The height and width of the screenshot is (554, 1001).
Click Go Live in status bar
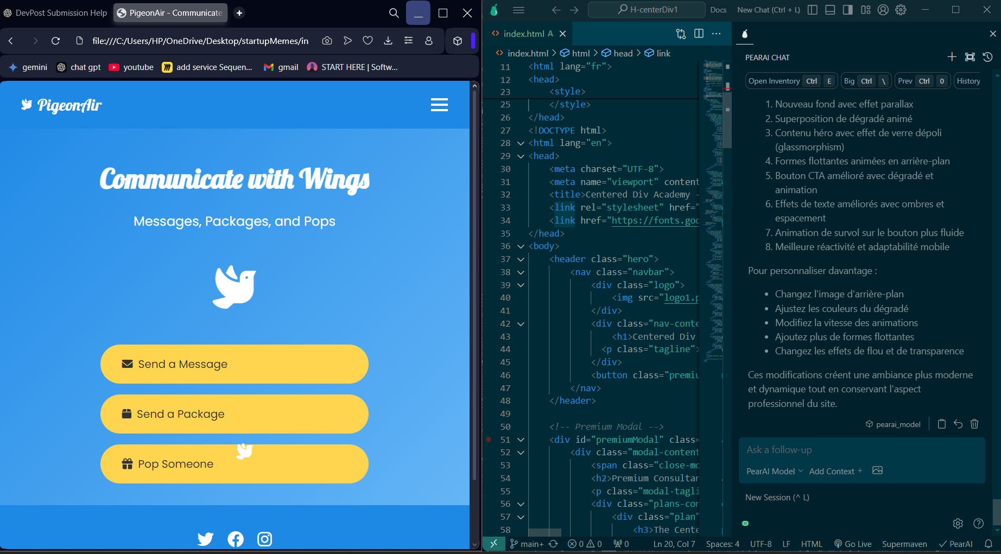[853, 544]
